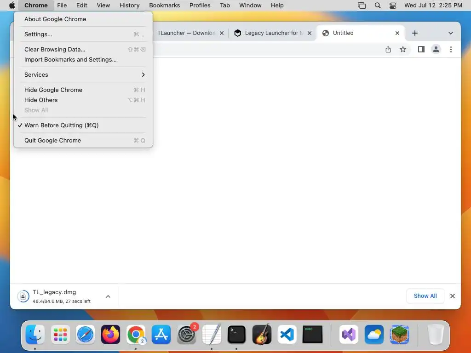The image size is (471, 353).
Task: Open the History menu
Action: [x=129, y=6]
